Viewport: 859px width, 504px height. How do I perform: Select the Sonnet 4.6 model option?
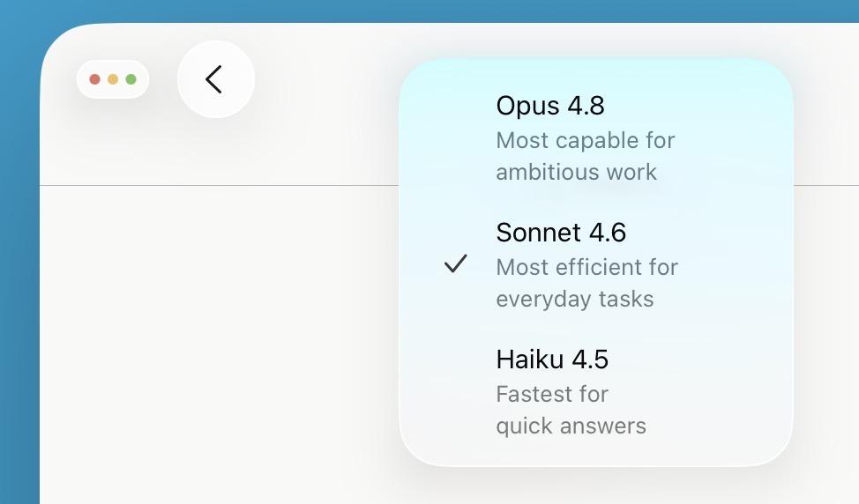[596, 265]
